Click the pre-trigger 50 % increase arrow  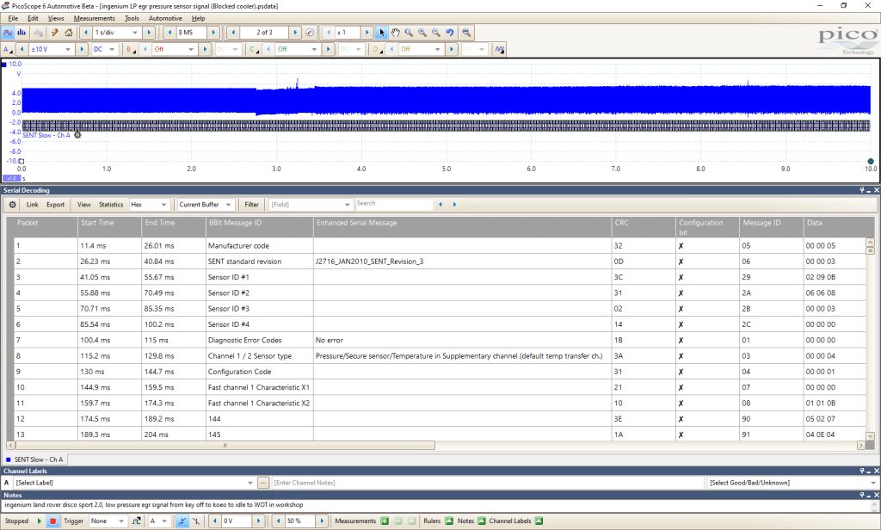322,521
